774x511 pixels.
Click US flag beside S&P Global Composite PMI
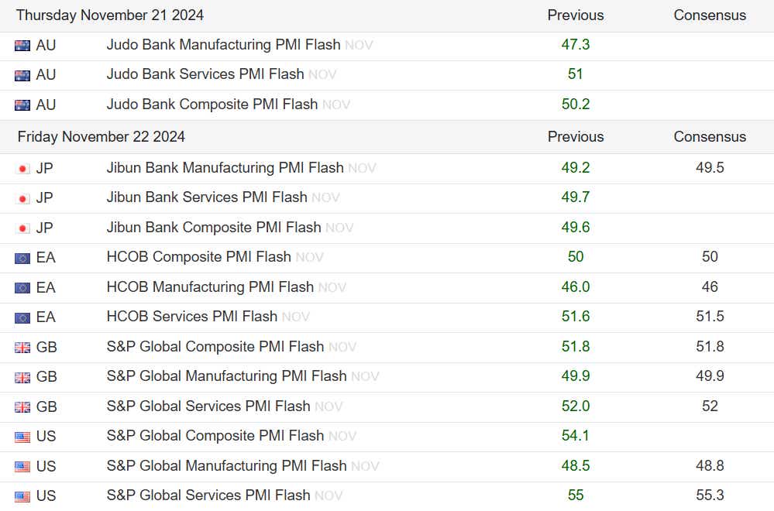pos(22,437)
